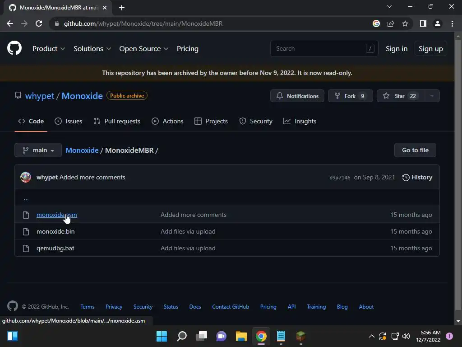462x347 pixels.
Task: Open a new browser tab
Action: click(x=122, y=8)
